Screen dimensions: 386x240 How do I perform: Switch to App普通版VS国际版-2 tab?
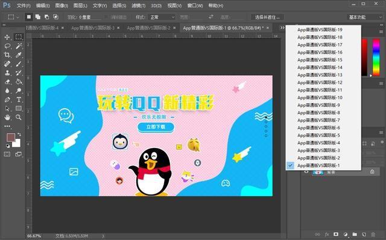149,28
